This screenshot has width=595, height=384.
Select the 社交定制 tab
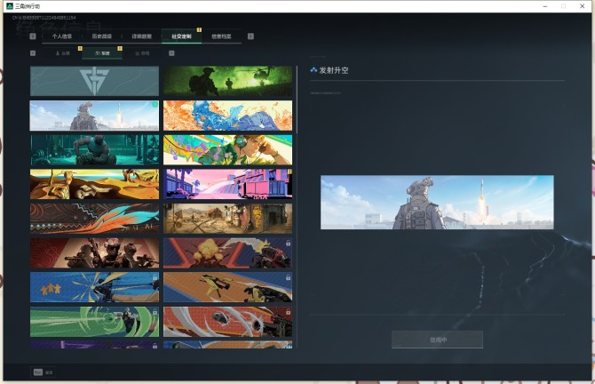[x=181, y=36]
